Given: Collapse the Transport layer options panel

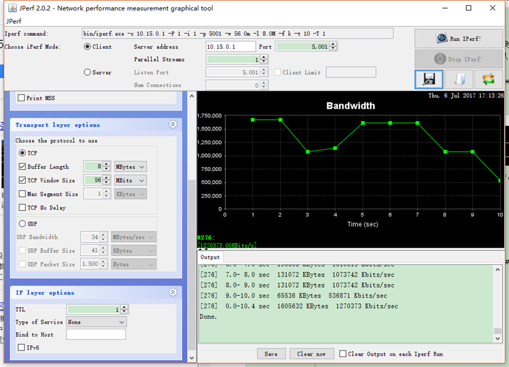Looking at the screenshot, I should tap(173, 124).
